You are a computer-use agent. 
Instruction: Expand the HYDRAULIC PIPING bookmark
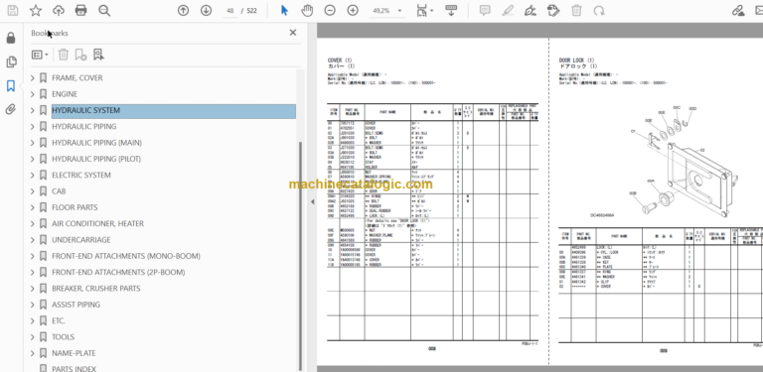(x=33, y=126)
